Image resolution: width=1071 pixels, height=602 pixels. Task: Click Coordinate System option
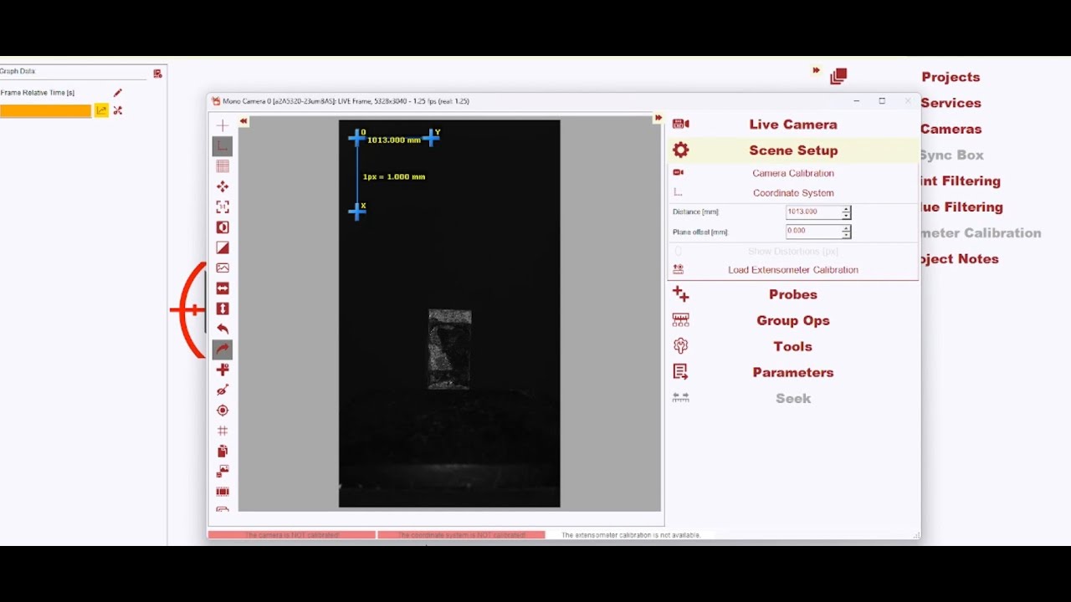[x=793, y=193]
